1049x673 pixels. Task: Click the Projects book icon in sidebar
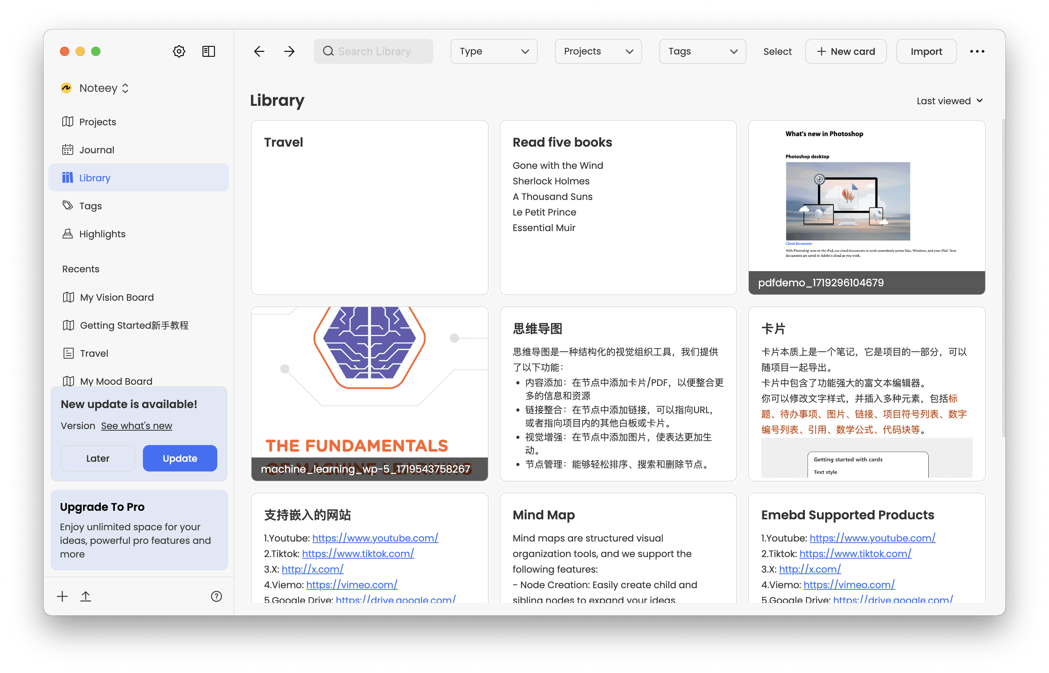click(68, 121)
